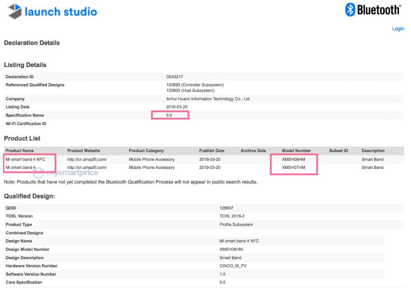The image size is (411, 288).
Task: Click the mysmartprice watermark icon
Action: pyautogui.click(x=38, y=173)
